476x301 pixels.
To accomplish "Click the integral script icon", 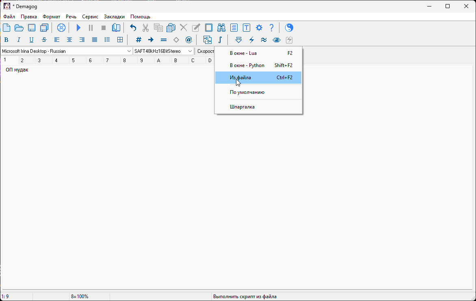I will [x=220, y=40].
